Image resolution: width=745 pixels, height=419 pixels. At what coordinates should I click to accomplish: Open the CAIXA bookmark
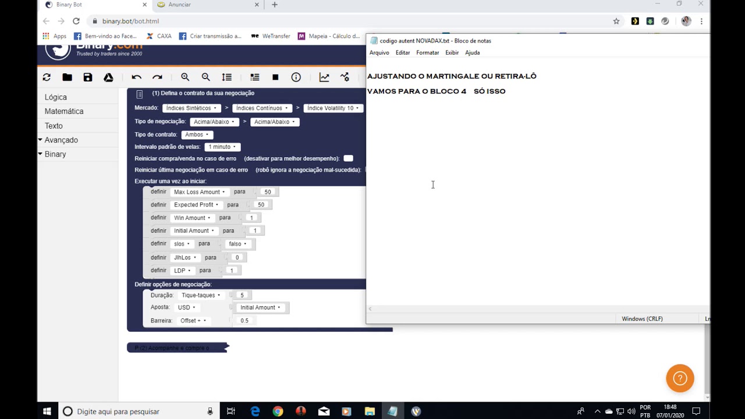159,36
